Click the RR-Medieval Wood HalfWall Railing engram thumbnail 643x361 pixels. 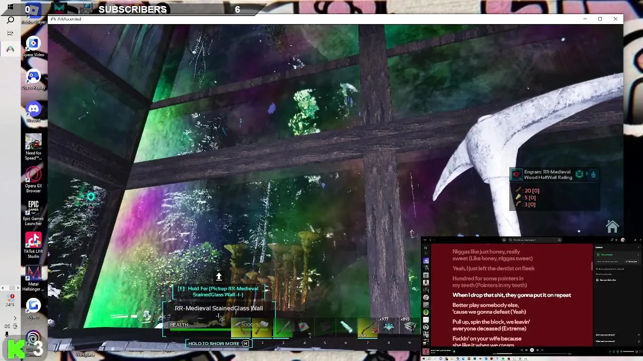coord(516,174)
